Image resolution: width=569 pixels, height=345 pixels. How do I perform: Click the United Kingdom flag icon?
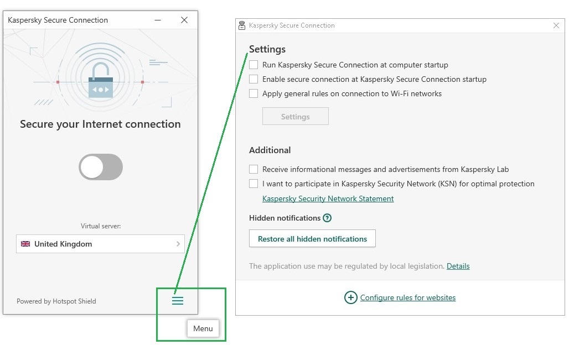click(x=25, y=244)
